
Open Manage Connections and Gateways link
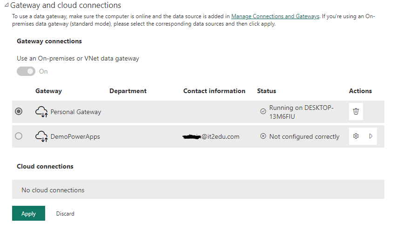click(x=275, y=16)
